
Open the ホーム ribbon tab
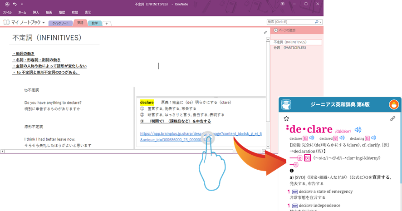(22, 12)
